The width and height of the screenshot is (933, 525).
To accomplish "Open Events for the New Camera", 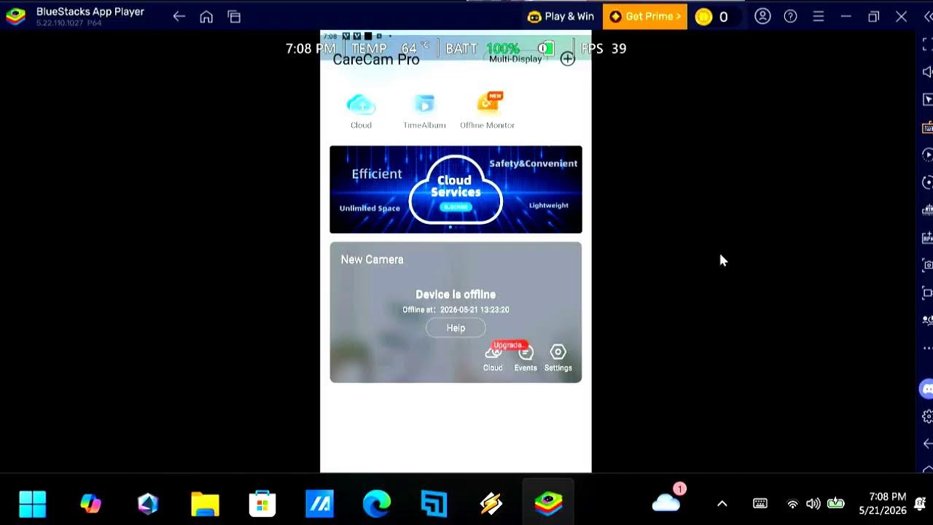I will pos(526,358).
